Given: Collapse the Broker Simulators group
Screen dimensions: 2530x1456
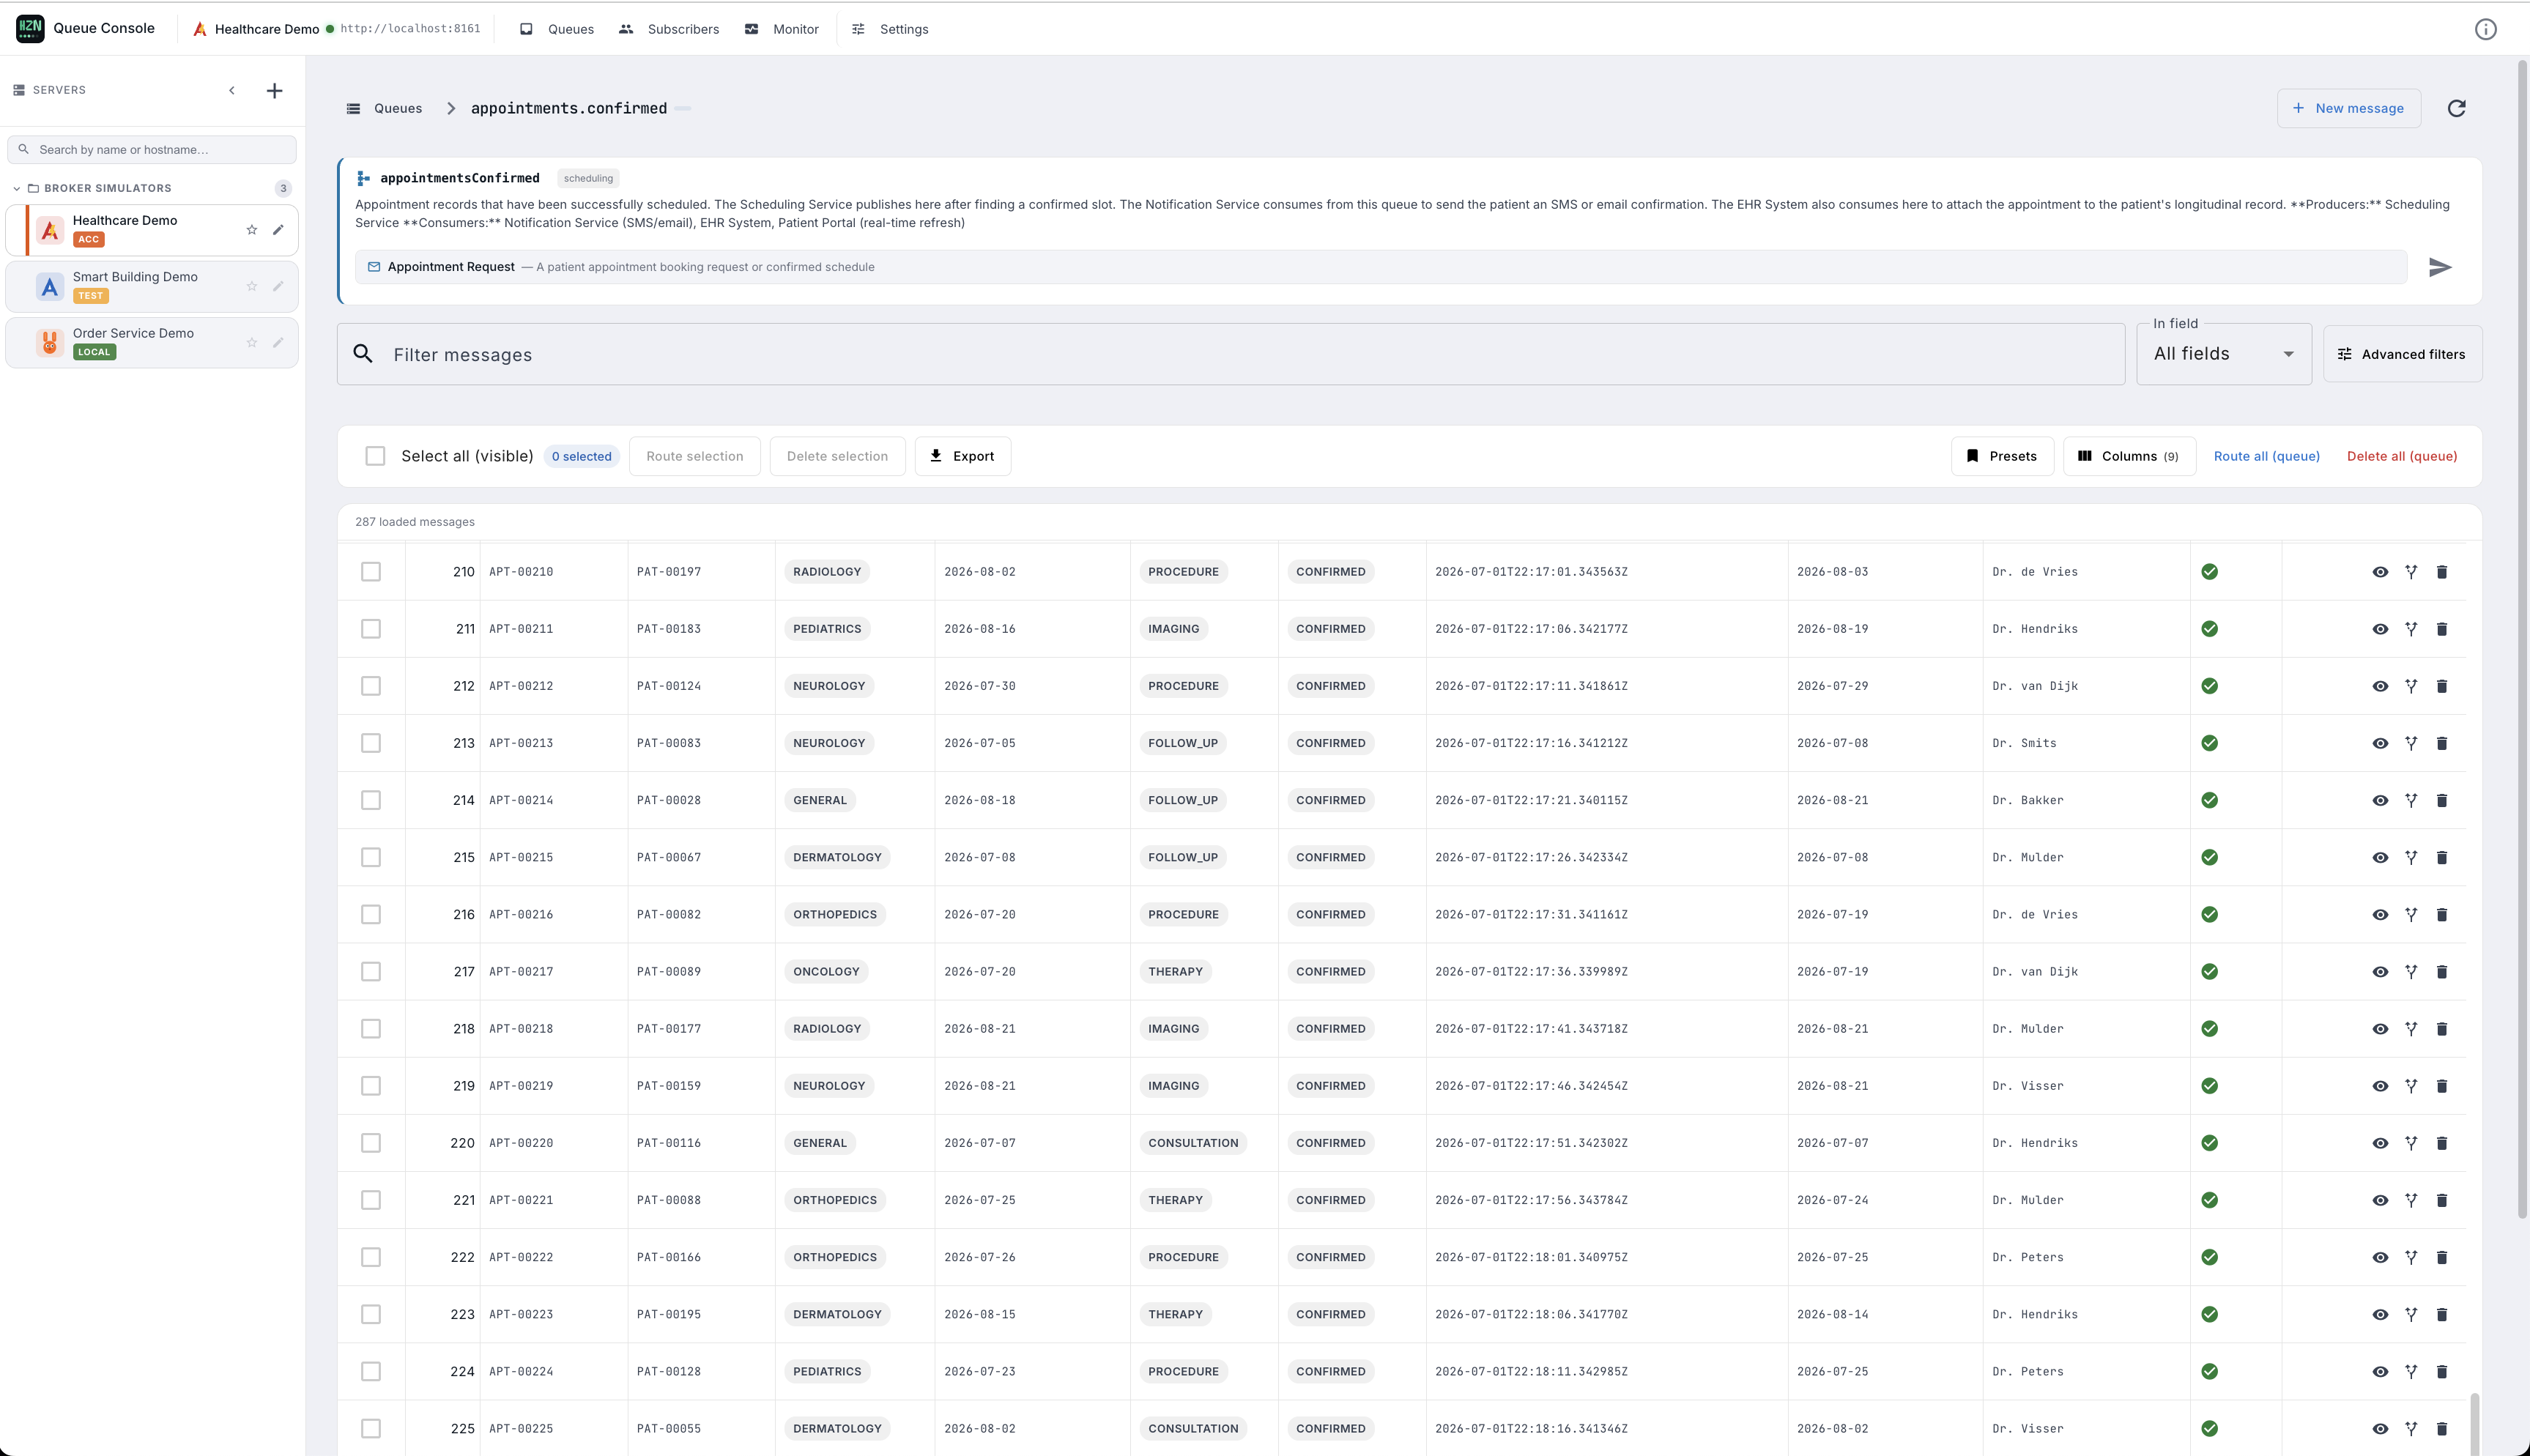Looking at the screenshot, I should [17, 188].
